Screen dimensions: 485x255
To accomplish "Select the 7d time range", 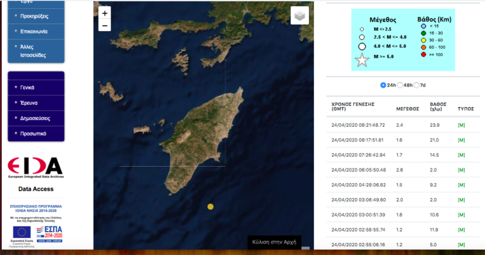I will pos(416,85).
